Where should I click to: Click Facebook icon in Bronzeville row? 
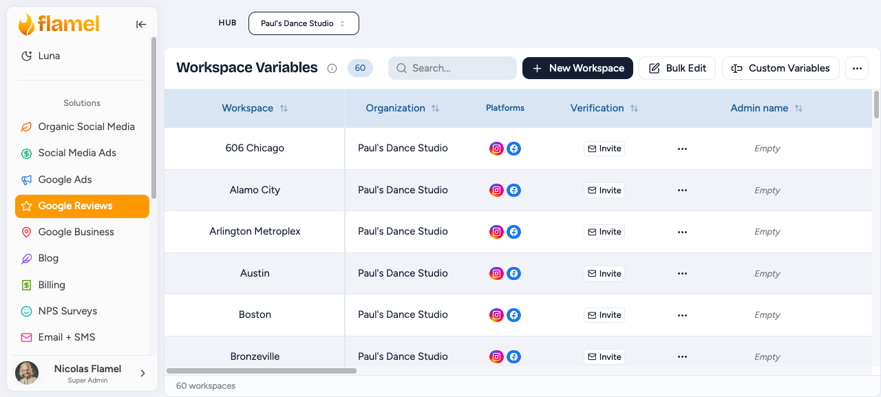pos(513,357)
